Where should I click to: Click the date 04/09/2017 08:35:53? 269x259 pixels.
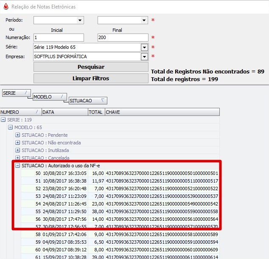(x=64, y=242)
